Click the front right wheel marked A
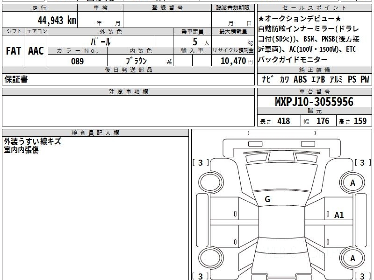 [352, 183]
